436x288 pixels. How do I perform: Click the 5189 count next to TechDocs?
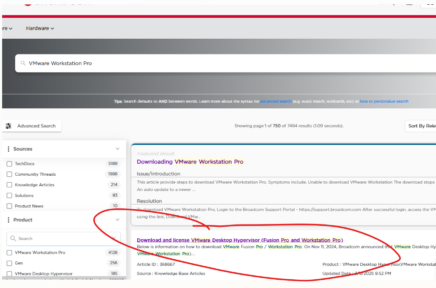point(113,163)
